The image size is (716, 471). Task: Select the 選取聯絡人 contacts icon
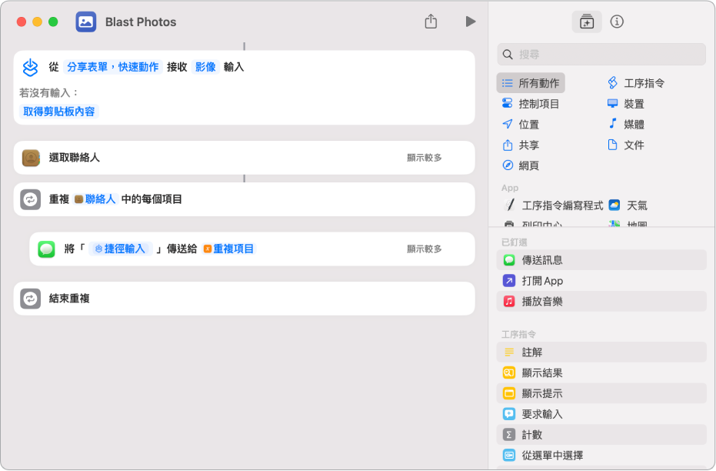tap(31, 158)
